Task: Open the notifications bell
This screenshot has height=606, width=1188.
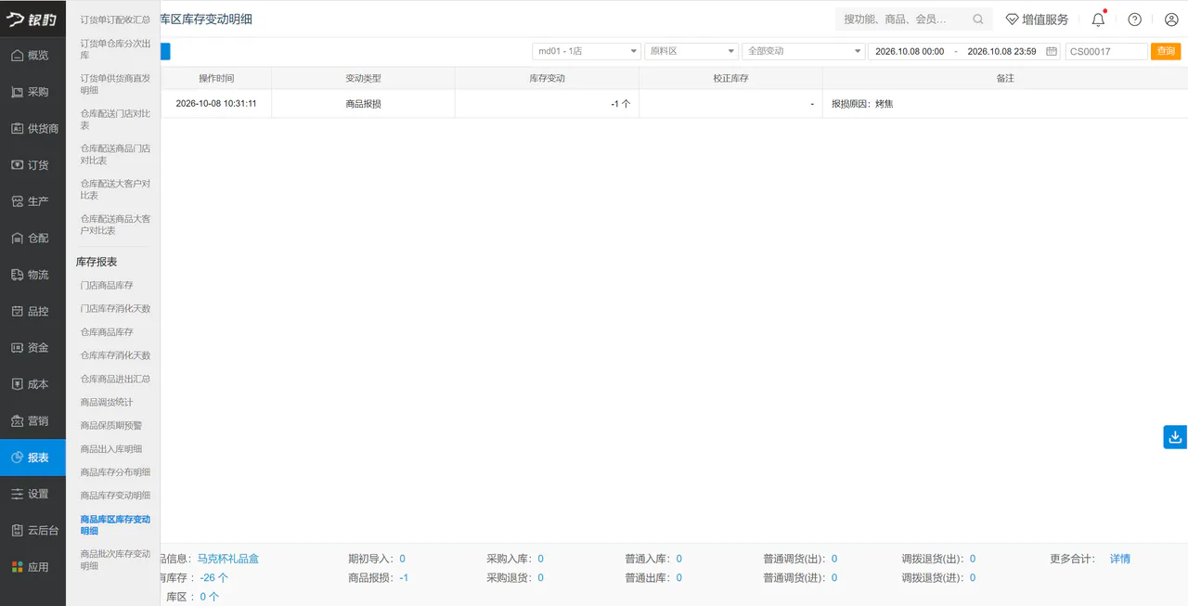Action: coord(1099,19)
